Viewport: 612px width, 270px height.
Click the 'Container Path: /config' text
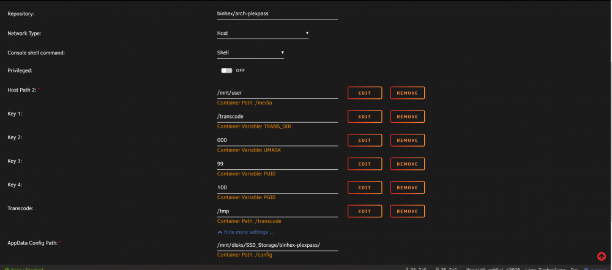point(244,255)
